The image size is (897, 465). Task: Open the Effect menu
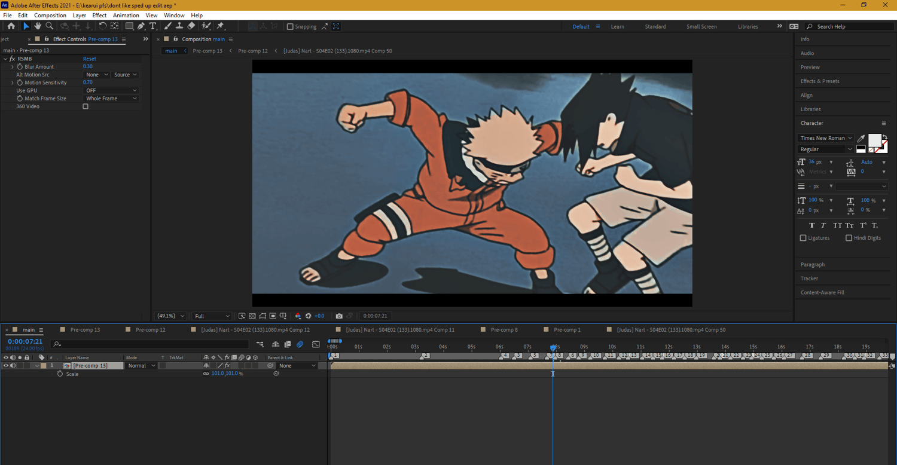tap(99, 16)
